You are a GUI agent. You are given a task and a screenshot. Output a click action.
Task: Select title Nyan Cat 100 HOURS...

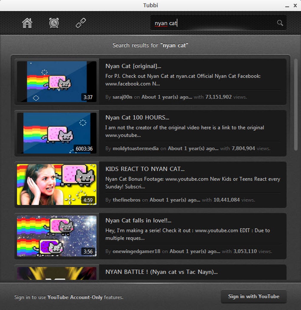137,118
